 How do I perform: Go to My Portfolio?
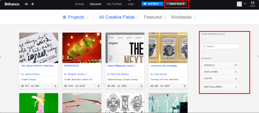114,4
